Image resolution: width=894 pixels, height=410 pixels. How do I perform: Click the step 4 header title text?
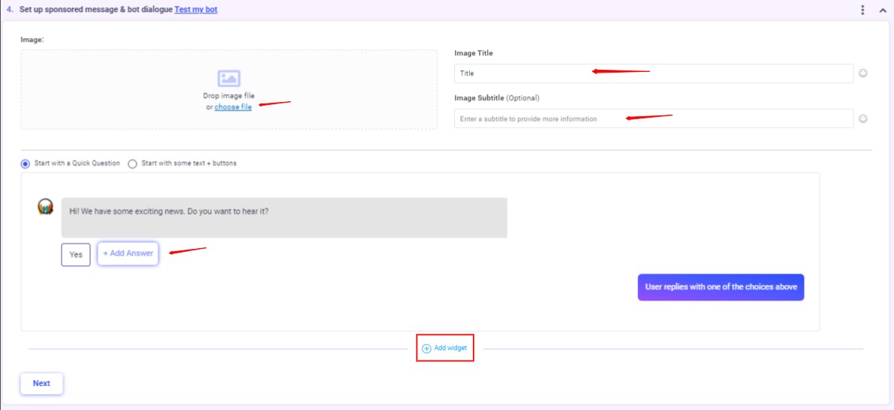96,10
